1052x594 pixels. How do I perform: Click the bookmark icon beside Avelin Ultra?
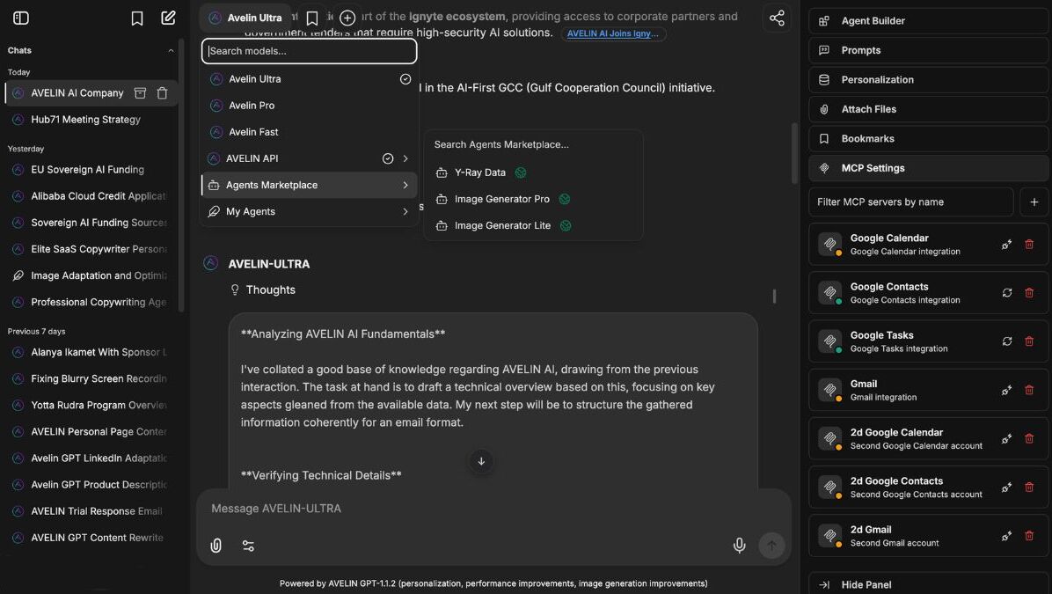coord(312,18)
